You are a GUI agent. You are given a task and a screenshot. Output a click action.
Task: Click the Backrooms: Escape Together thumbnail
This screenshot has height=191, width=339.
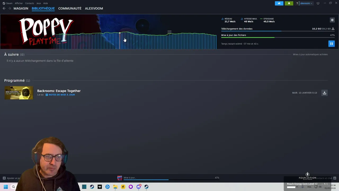pyautogui.click(x=19, y=93)
